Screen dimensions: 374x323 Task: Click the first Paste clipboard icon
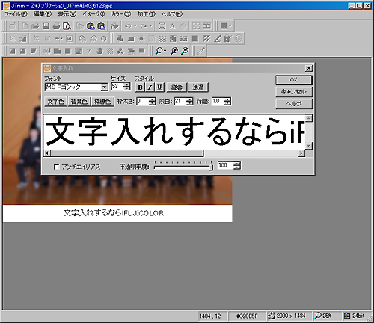[x=91, y=26]
